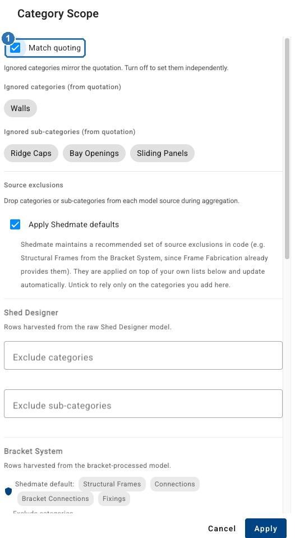The image size is (295, 538).
Task: Click the Bracket System section heading
Action: click(x=33, y=451)
